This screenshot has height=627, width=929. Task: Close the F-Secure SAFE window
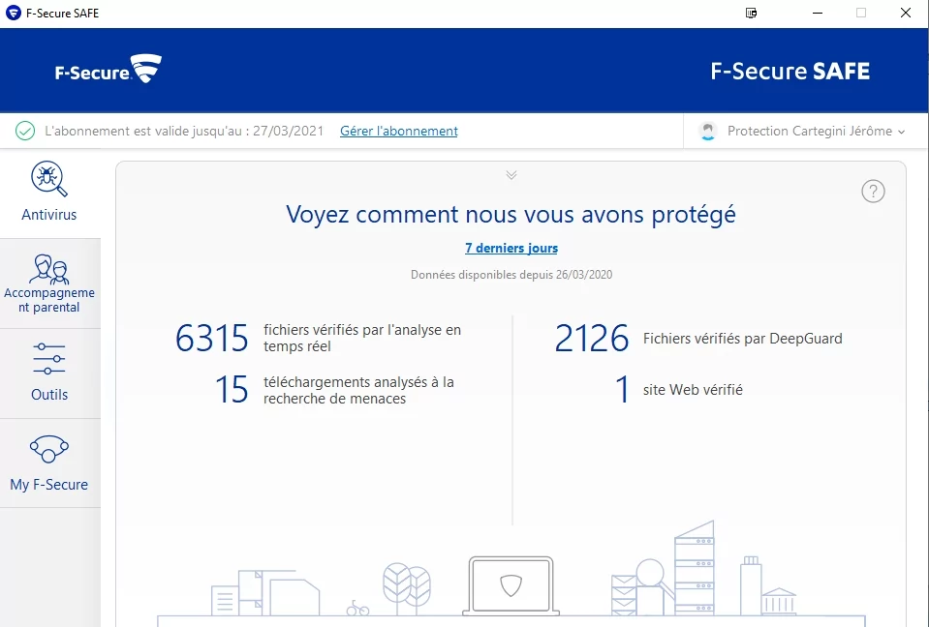906,13
